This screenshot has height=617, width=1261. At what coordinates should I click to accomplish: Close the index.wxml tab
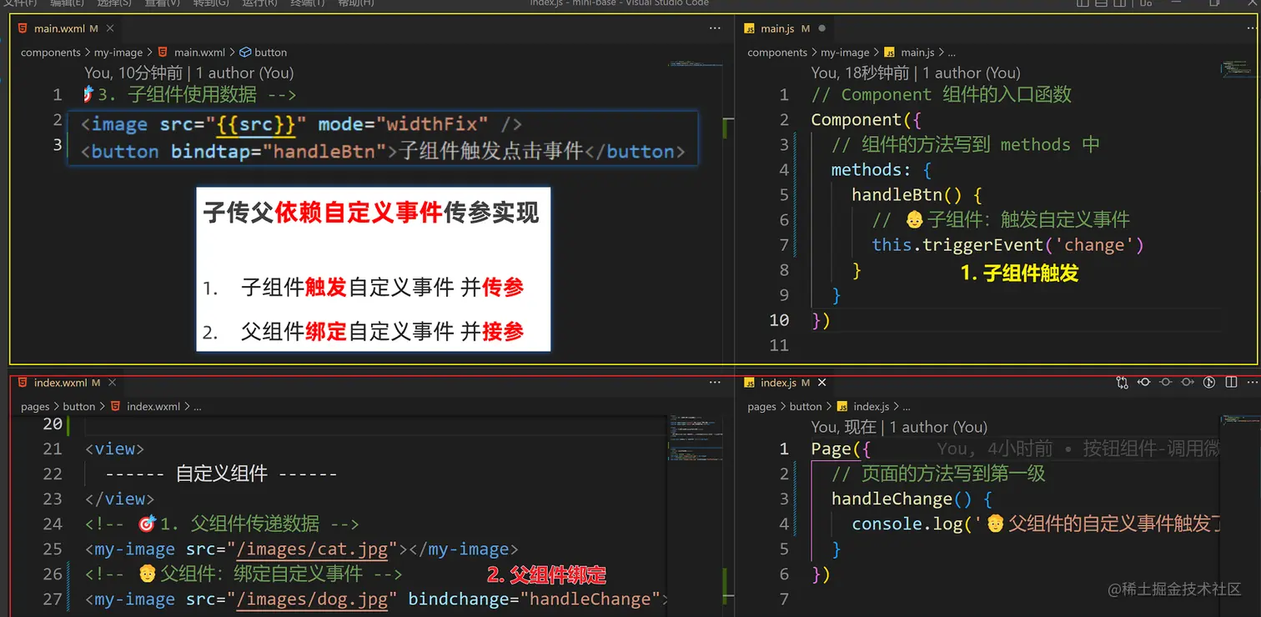click(112, 383)
